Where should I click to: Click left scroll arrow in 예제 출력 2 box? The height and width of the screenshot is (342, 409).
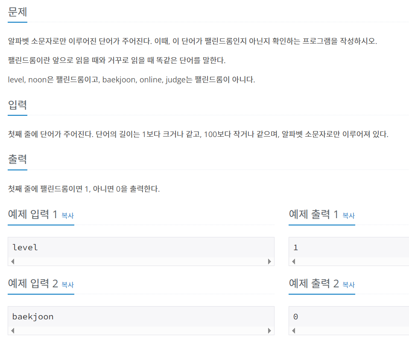(293, 330)
